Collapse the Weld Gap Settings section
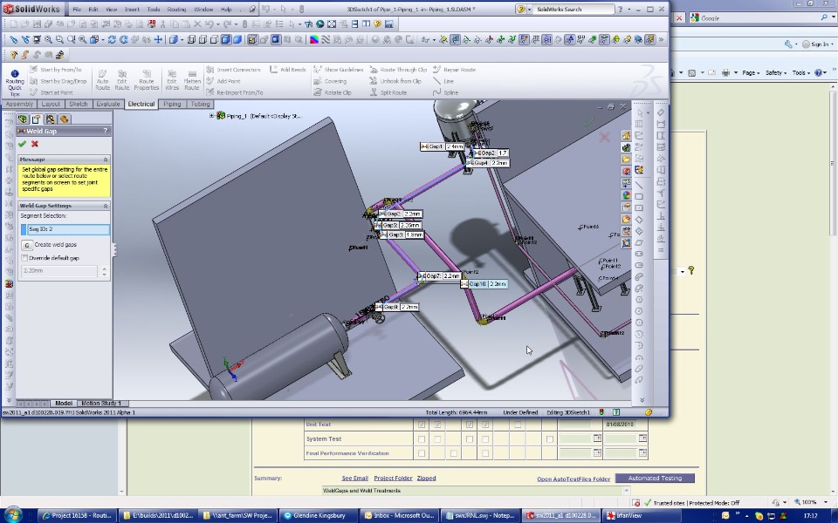 click(x=106, y=206)
